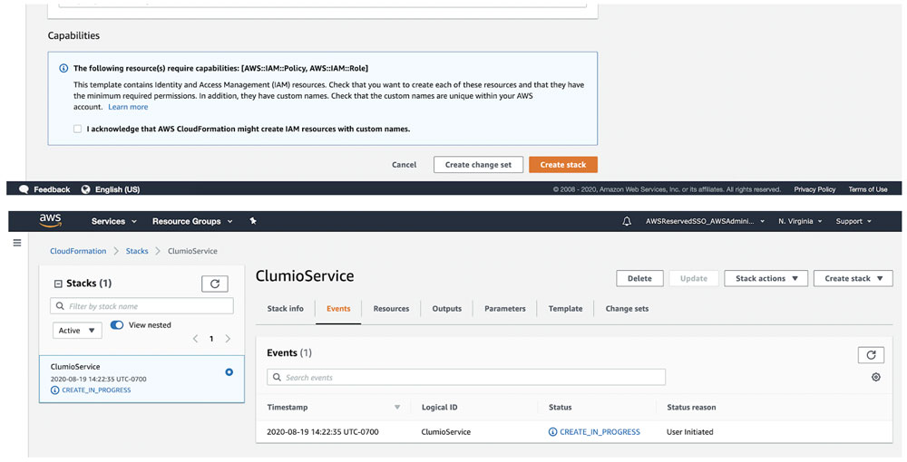Delete the ClumioService stack
The height and width of the screenshot is (462, 907).
tap(639, 278)
